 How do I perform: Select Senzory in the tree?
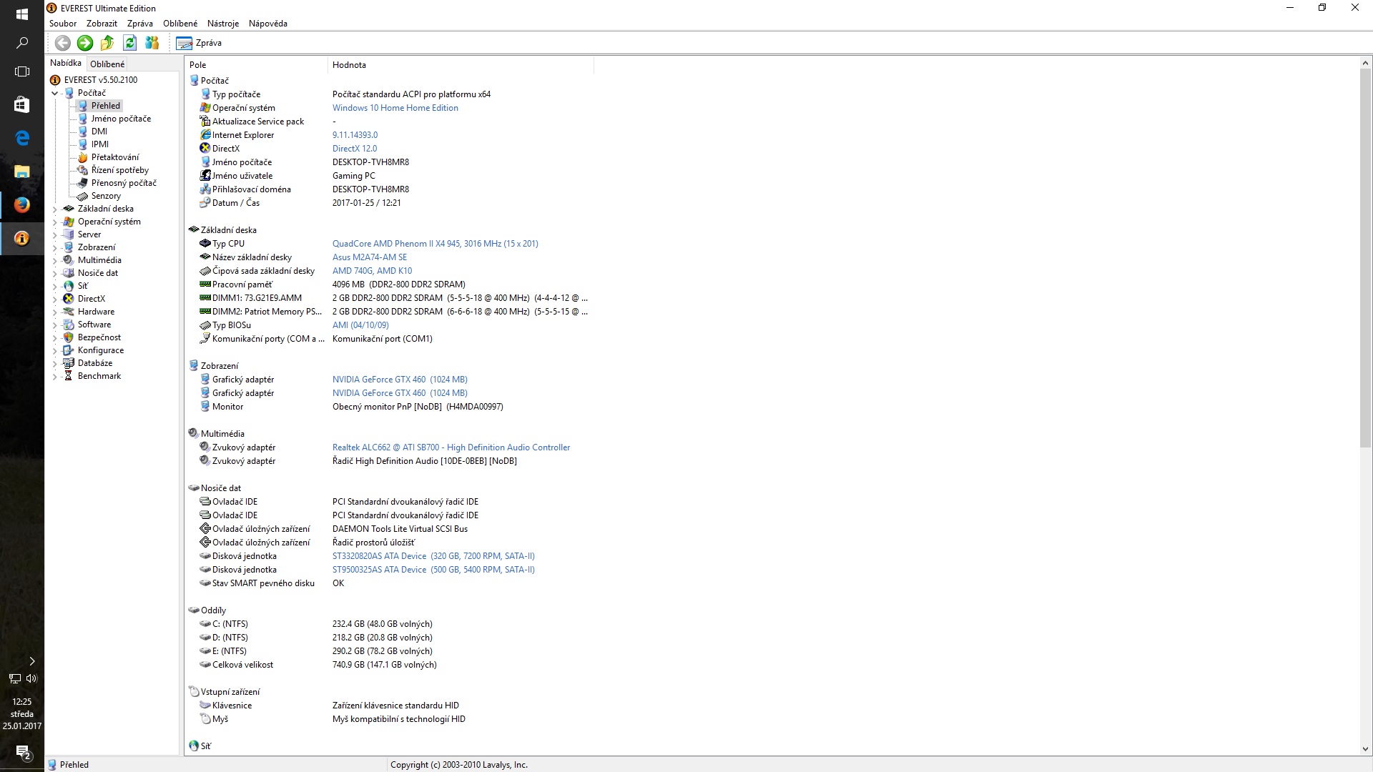[106, 196]
